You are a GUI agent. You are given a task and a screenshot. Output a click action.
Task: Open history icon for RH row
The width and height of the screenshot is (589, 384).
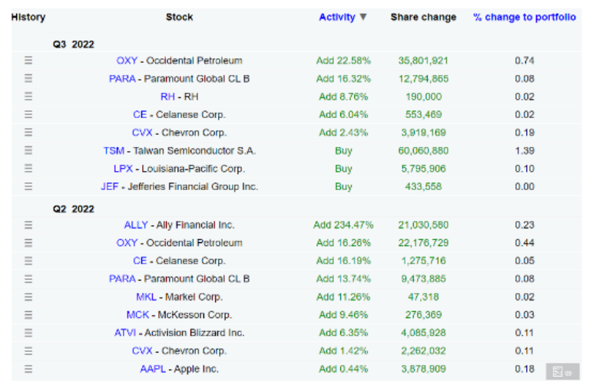point(28,97)
